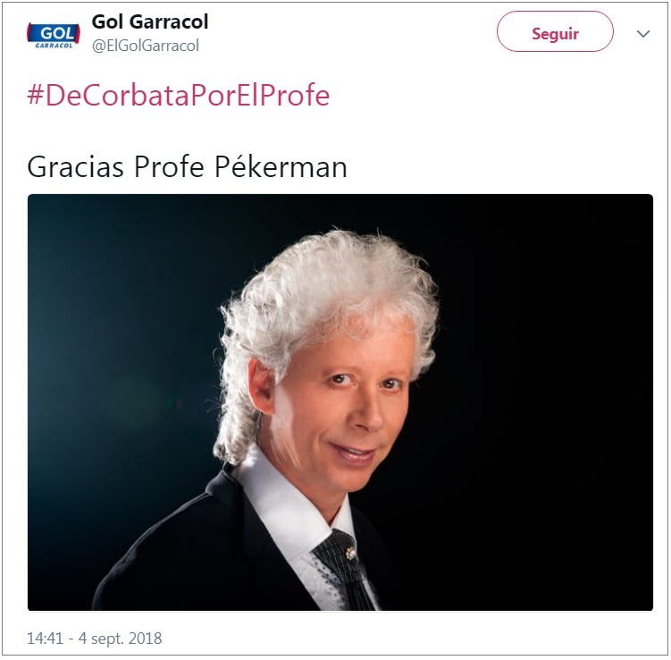
Task: Open the tweet timestamp 14:41 - 4 sept. 2018
Action: (95, 639)
